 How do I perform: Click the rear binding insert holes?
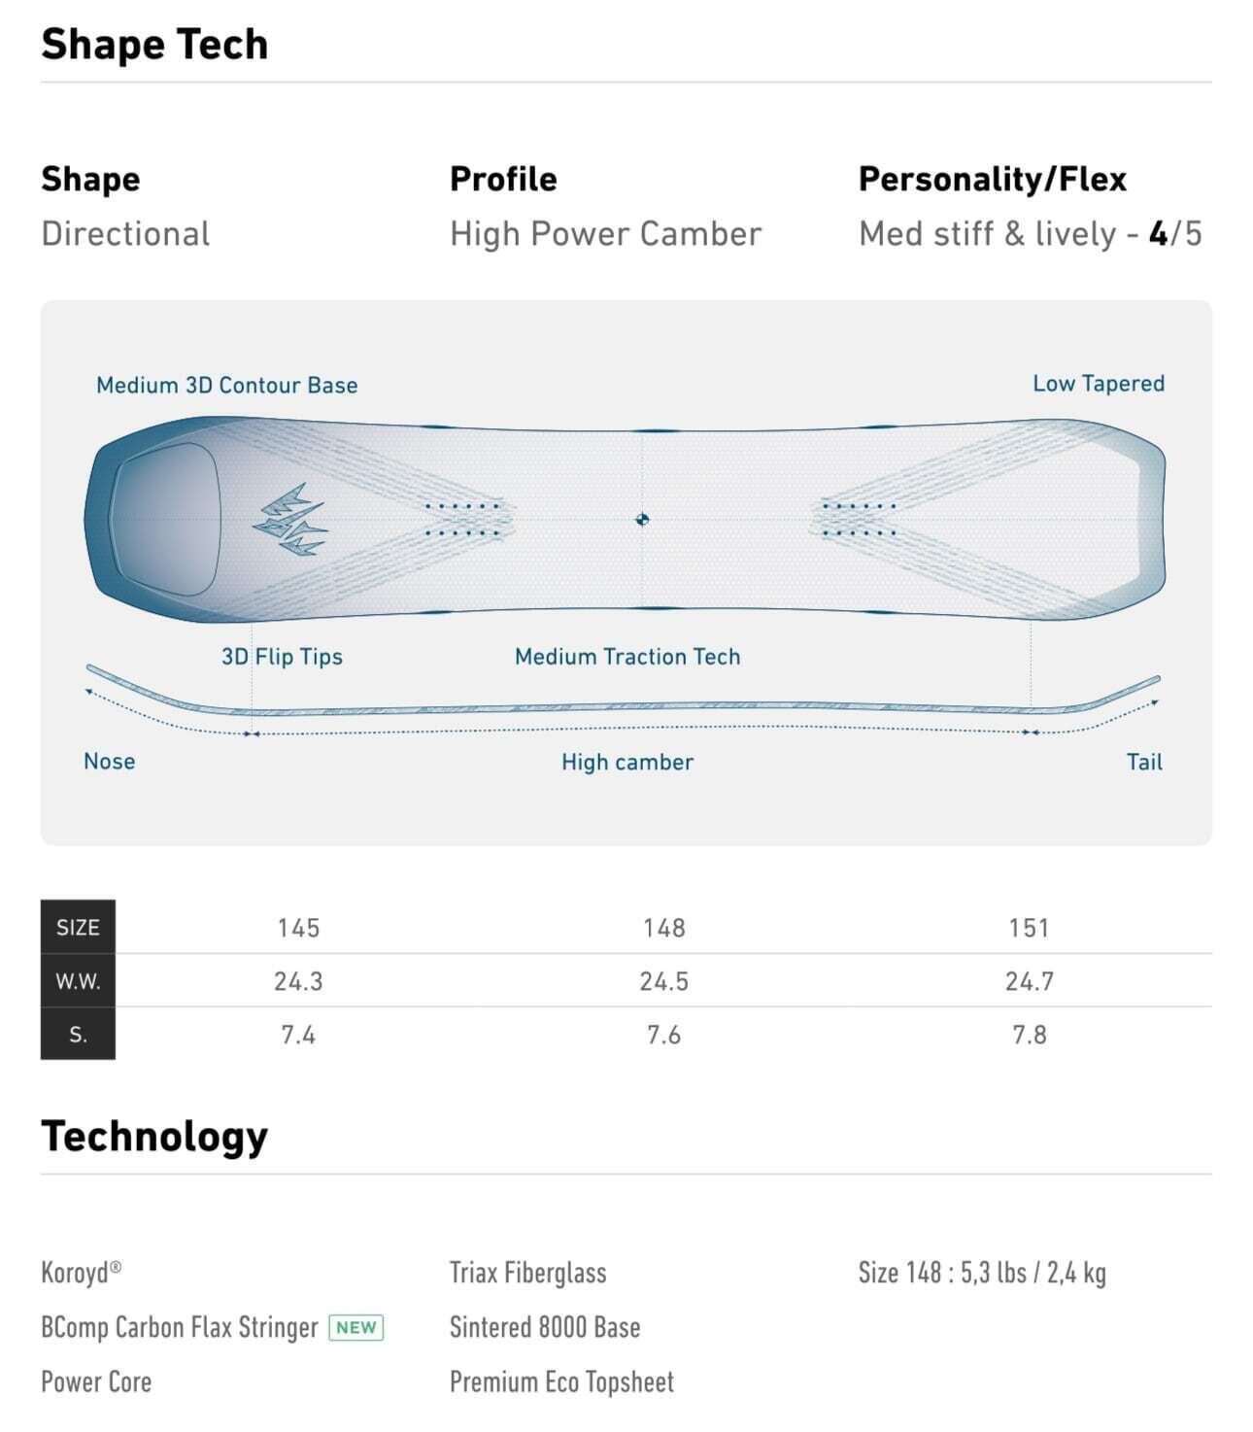pyautogui.click(x=859, y=520)
